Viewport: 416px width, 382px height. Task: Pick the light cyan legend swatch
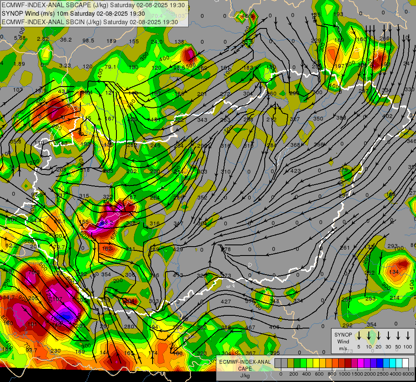[x=399, y=363]
